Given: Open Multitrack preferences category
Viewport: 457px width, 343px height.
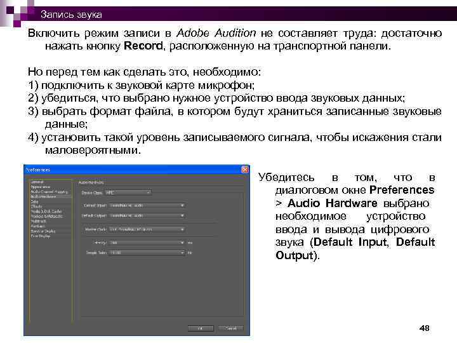Looking at the screenshot, I should [38, 222].
